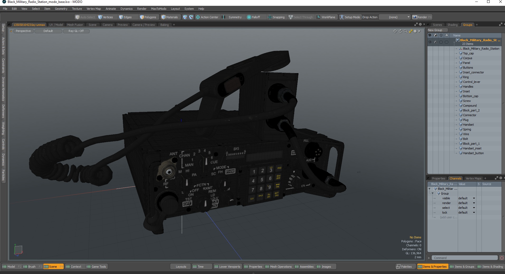Click the Handset mesh icon in Groups list
This screenshot has width=505, height=274.
coord(461,125)
